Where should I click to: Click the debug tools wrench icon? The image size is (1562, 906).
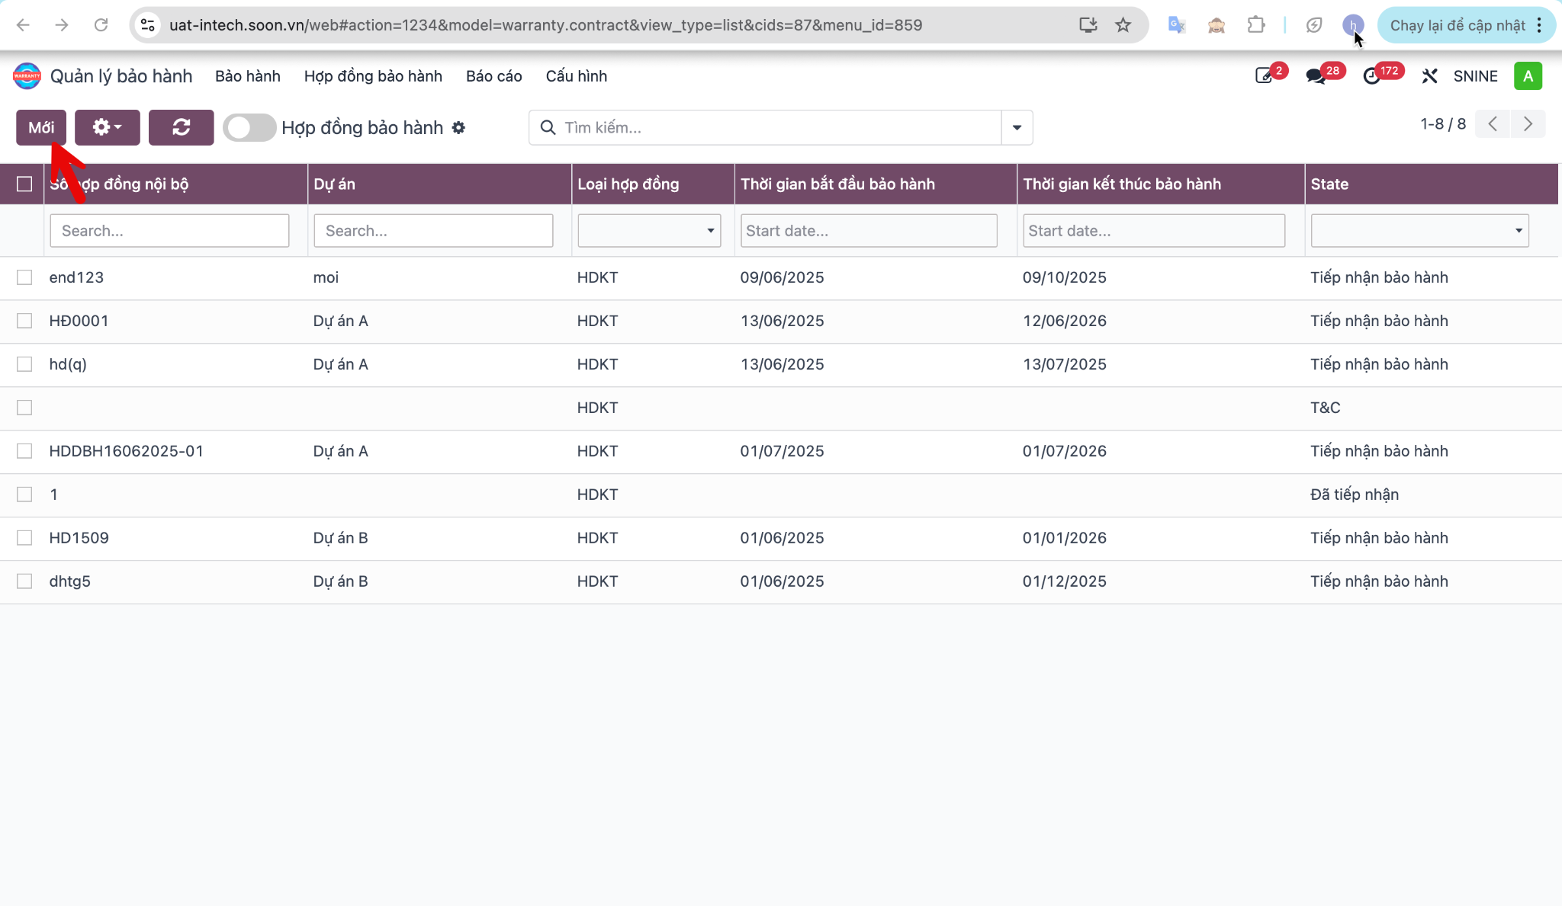[1429, 75]
